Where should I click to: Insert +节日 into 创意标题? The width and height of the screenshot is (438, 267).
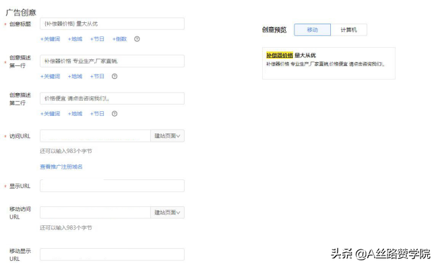coord(97,39)
